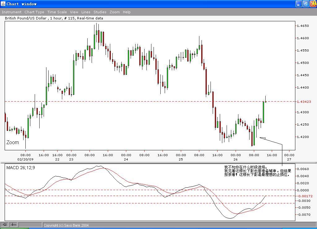Open the View menu
317x229 pixels.
pyautogui.click(x=74, y=12)
